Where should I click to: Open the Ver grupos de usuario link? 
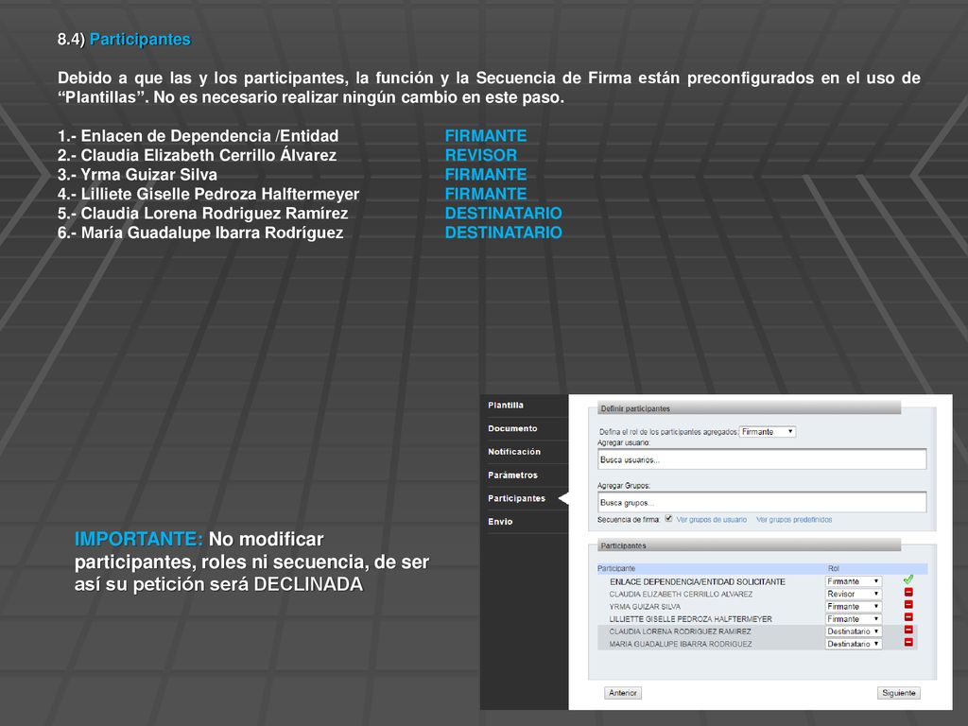(x=711, y=520)
